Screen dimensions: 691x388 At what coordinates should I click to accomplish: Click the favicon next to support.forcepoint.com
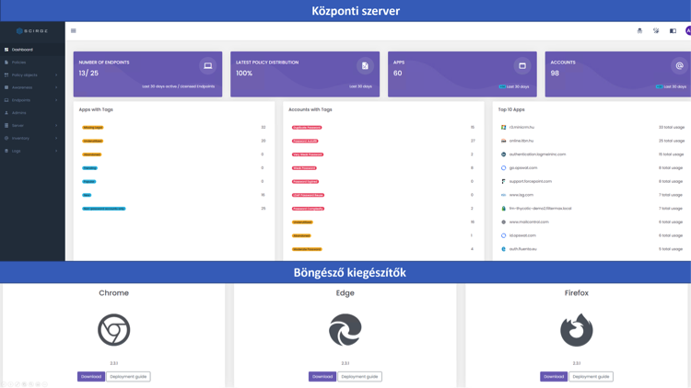(504, 181)
